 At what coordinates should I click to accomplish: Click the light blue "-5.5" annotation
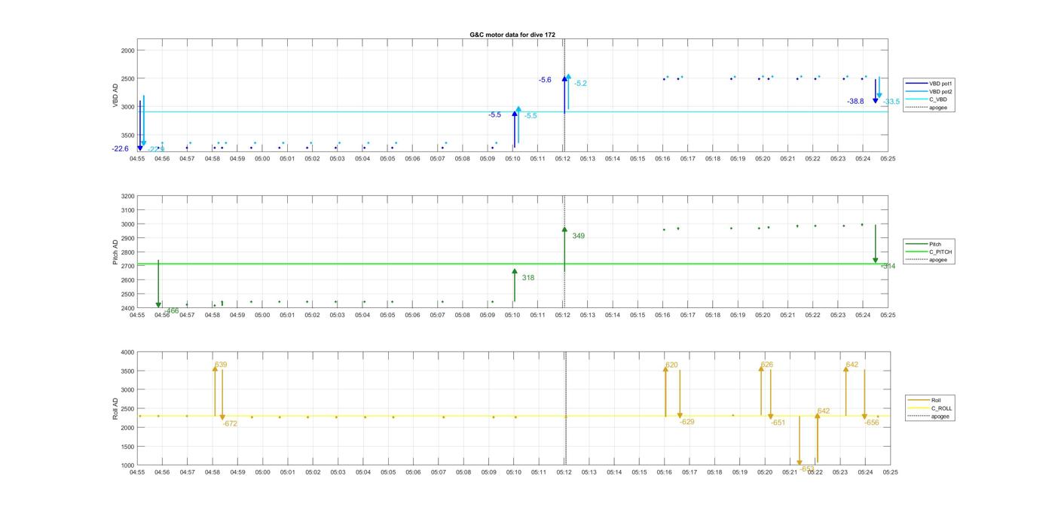(531, 115)
